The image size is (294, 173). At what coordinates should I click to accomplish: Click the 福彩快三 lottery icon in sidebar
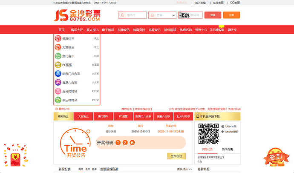pos(58,38)
